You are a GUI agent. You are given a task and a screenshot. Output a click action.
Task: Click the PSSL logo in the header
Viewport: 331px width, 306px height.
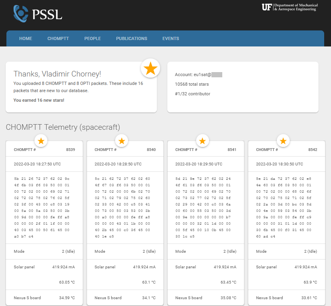tap(38, 14)
